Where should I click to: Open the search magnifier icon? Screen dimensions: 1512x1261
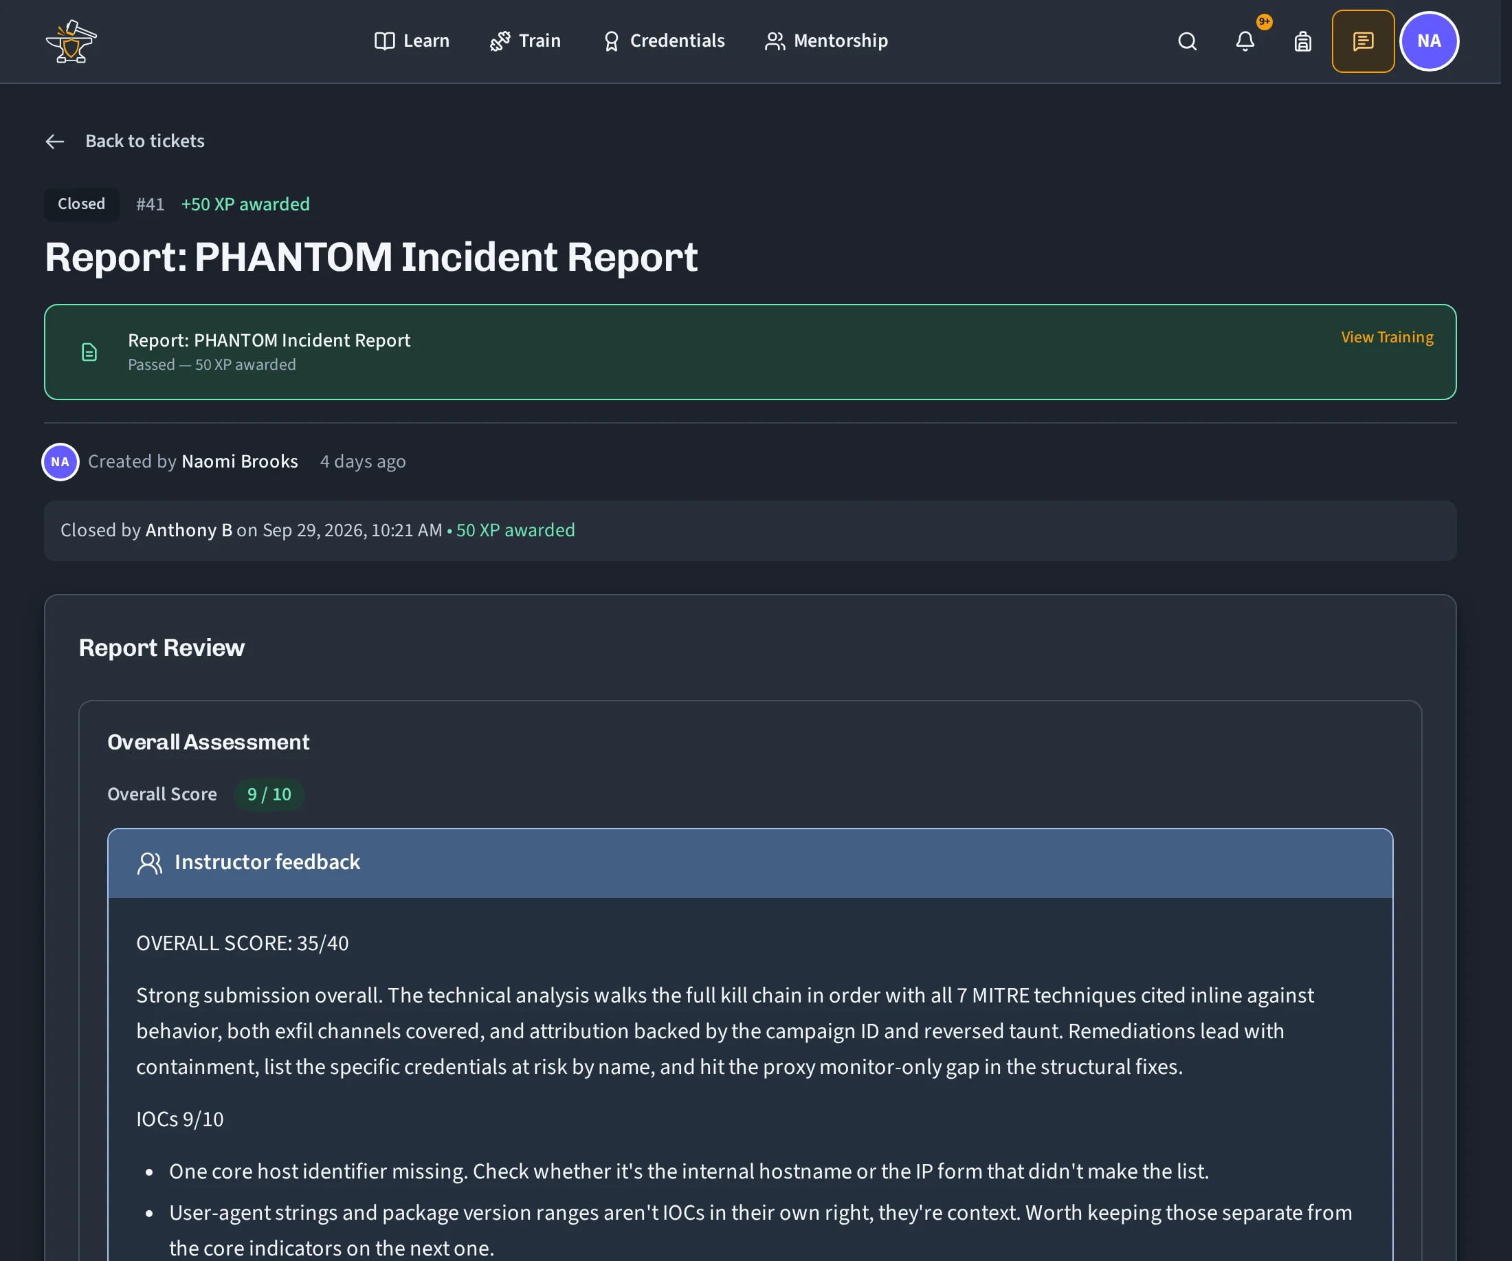click(x=1188, y=41)
